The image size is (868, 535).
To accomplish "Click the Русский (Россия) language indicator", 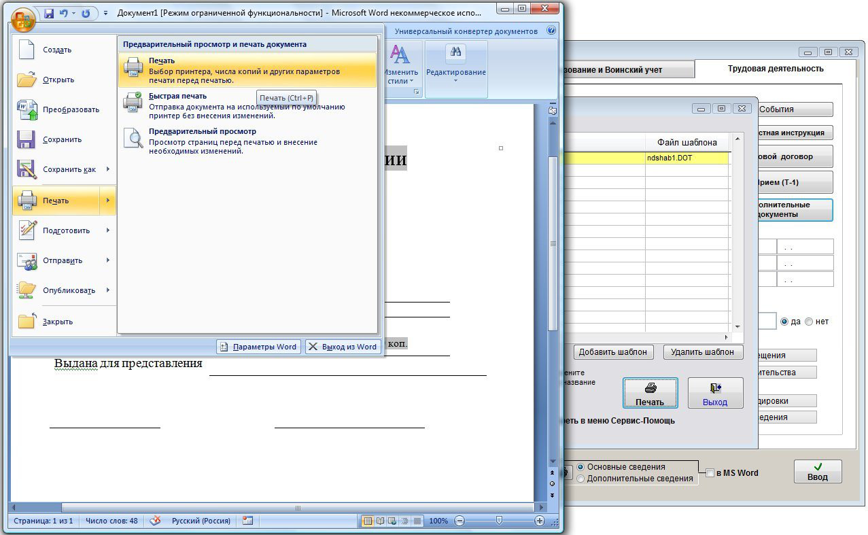I will 201,521.
